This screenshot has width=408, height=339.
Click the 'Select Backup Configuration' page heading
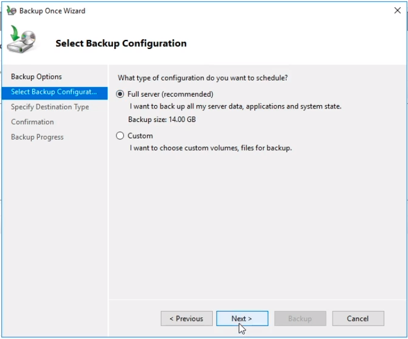click(121, 43)
